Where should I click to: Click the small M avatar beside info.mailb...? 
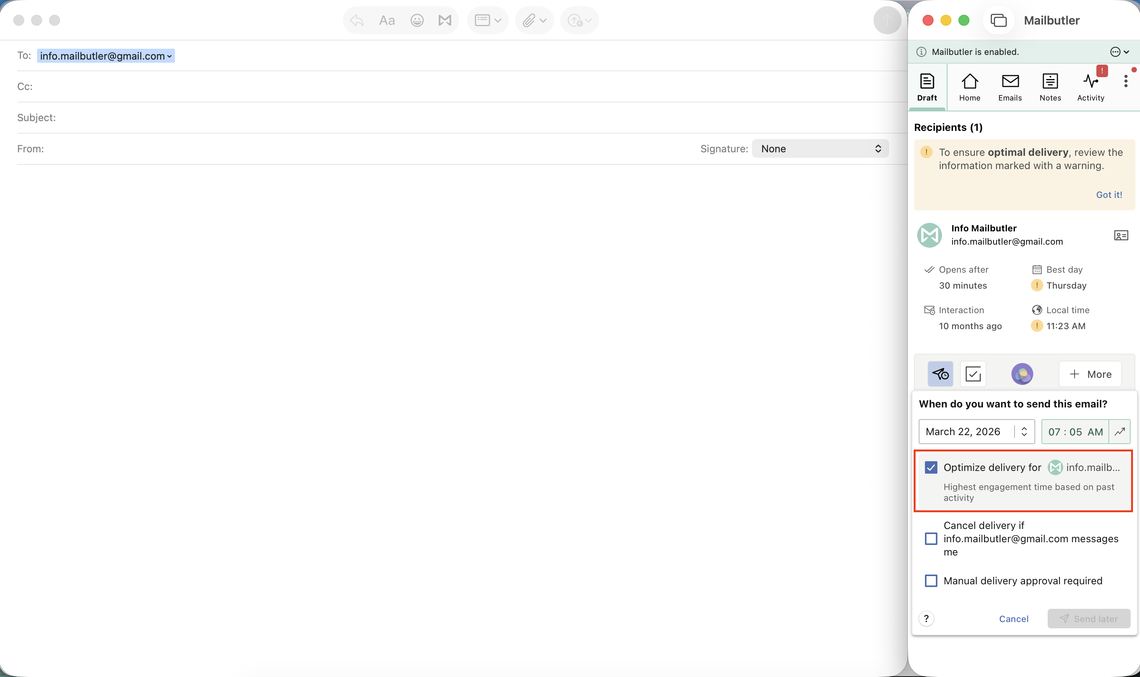[x=1055, y=467]
